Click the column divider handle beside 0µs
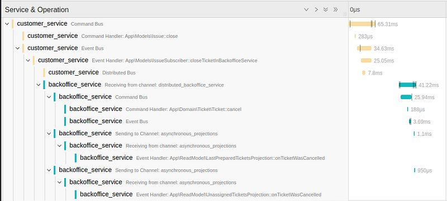 [x=345, y=13]
